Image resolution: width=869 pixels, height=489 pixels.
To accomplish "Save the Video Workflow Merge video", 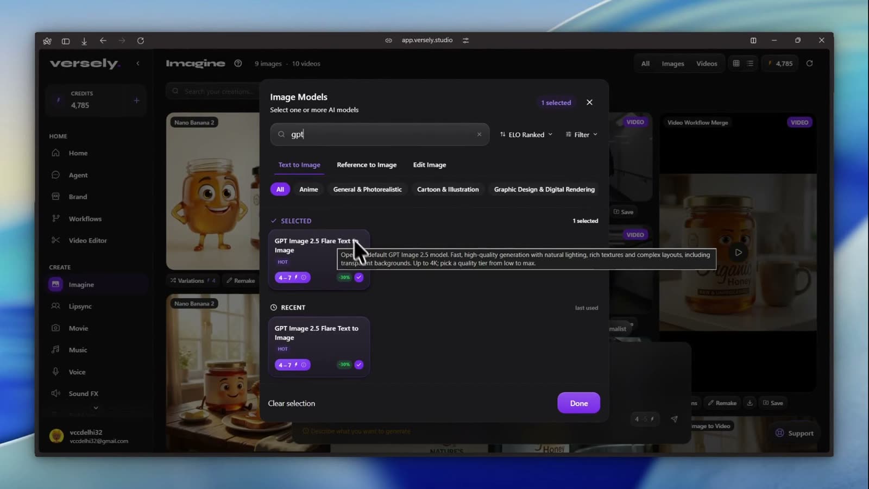I will click(x=773, y=403).
